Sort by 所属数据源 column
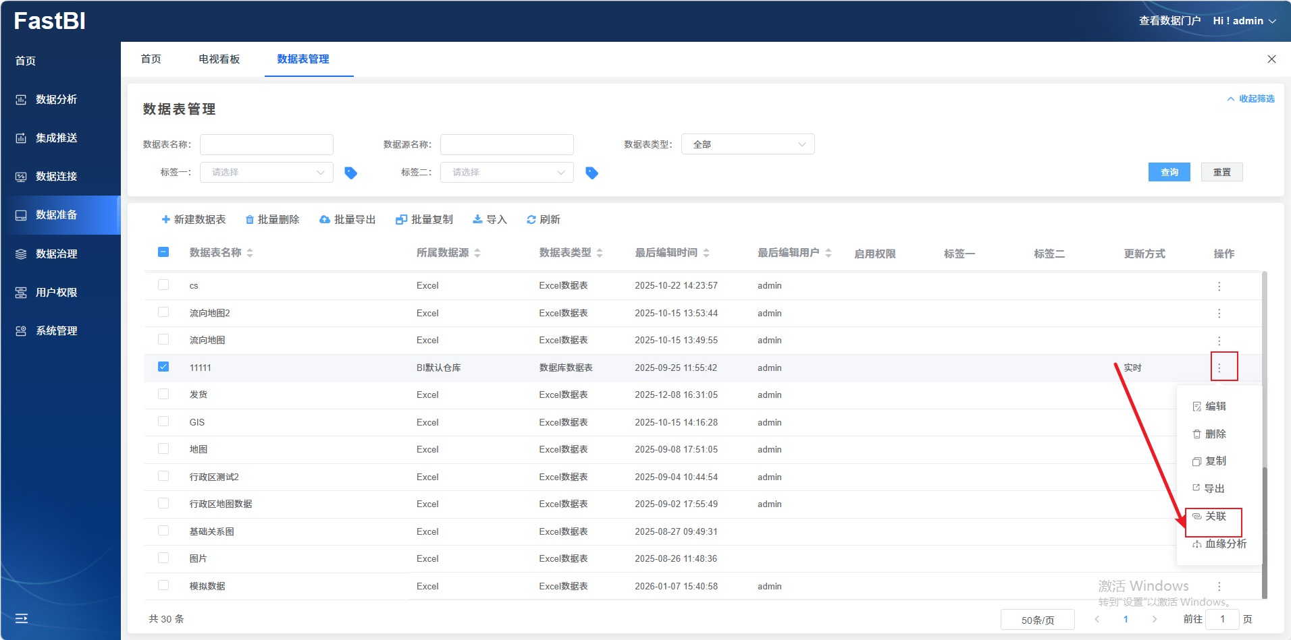Screen dimensions: 1291x640 pos(477,254)
